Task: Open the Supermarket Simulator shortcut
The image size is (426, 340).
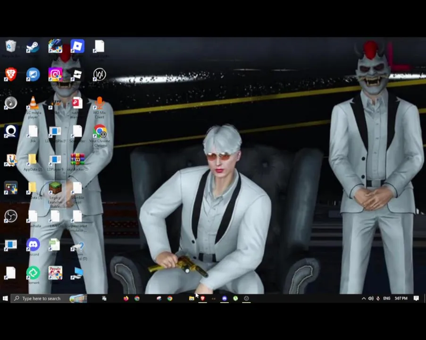Action: pos(77,221)
